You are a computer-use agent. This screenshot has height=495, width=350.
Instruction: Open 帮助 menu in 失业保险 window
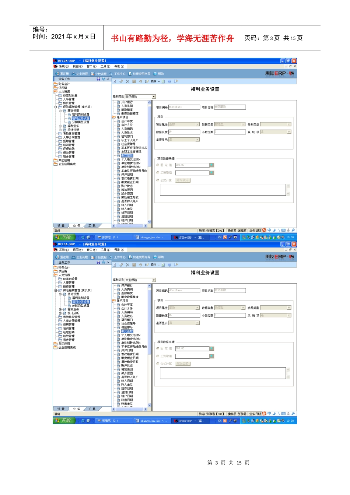119,250
